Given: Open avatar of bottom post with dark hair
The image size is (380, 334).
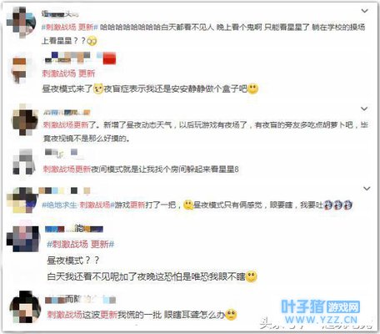Looking at the screenshot, I should [x=25, y=307].
